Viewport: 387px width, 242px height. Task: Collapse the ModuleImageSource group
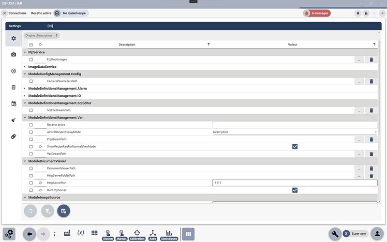(25, 197)
